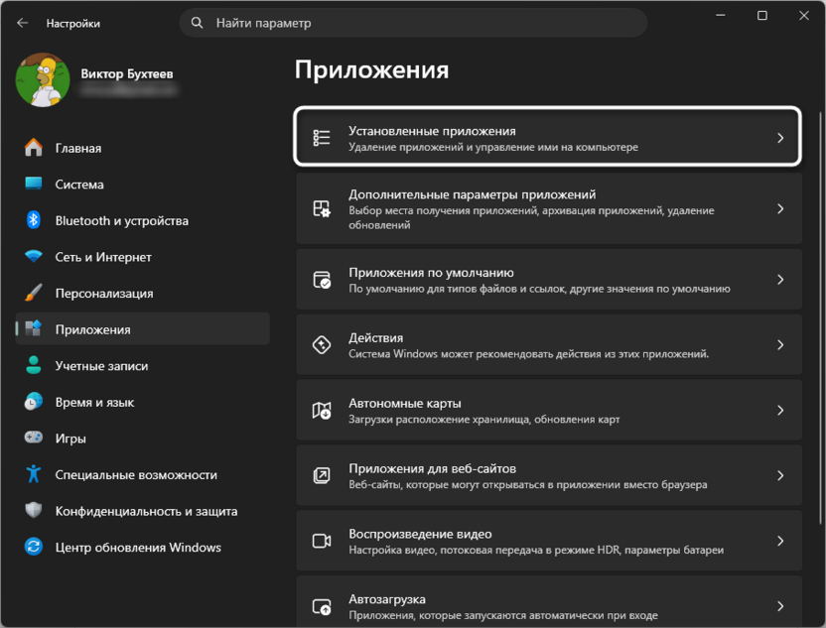
Task: Click the Приложения для веб-сайтов icon
Action: click(x=322, y=475)
